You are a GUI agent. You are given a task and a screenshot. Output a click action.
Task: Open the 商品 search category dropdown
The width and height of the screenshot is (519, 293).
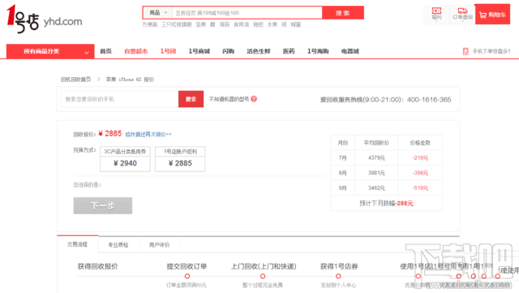pos(158,13)
